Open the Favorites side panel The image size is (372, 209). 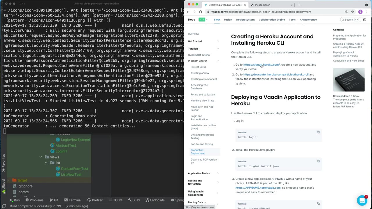pos(3,163)
